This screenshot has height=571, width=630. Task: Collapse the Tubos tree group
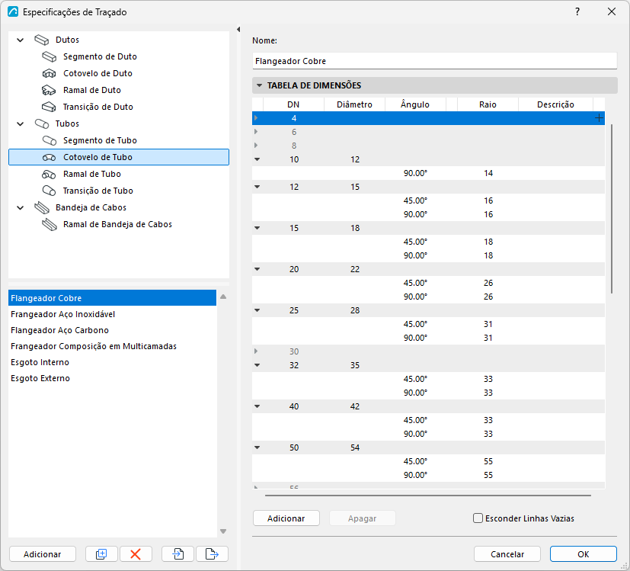[x=21, y=124]
